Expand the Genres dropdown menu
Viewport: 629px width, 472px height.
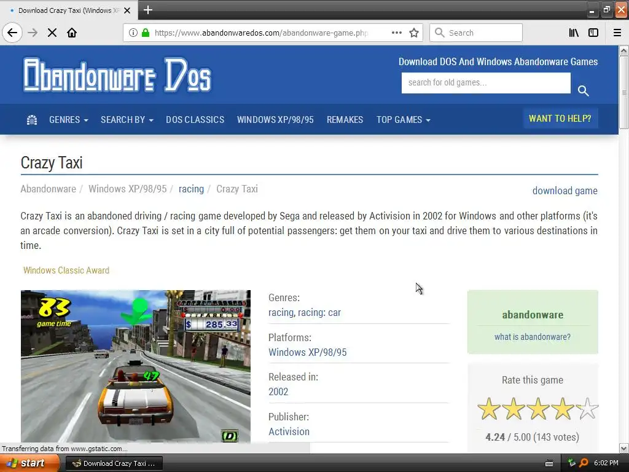pyautogui.click(x=69, y=120)
